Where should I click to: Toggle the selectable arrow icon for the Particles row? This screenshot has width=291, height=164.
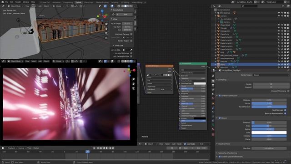[x=279, y=61]
